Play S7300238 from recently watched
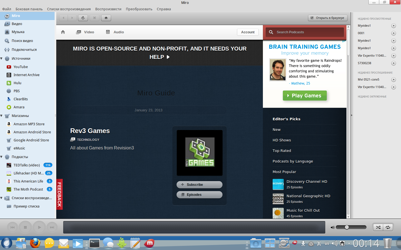This screenshot has height=250, width=401. click(393, 63)
